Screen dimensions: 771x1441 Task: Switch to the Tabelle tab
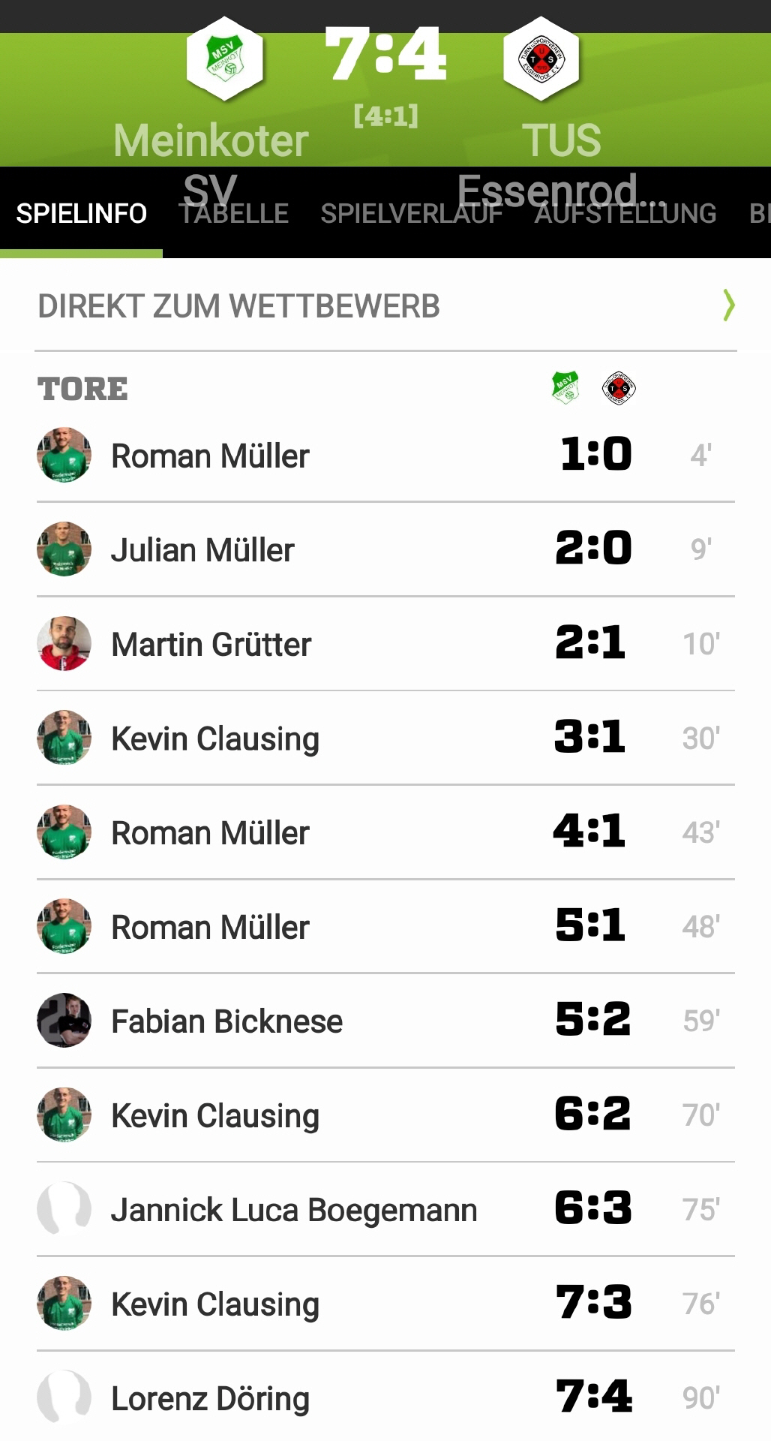[234, 214]
